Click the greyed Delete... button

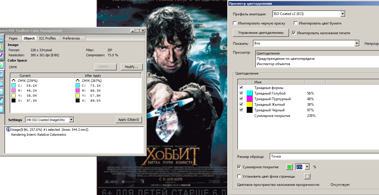click(x=106, y=67)
